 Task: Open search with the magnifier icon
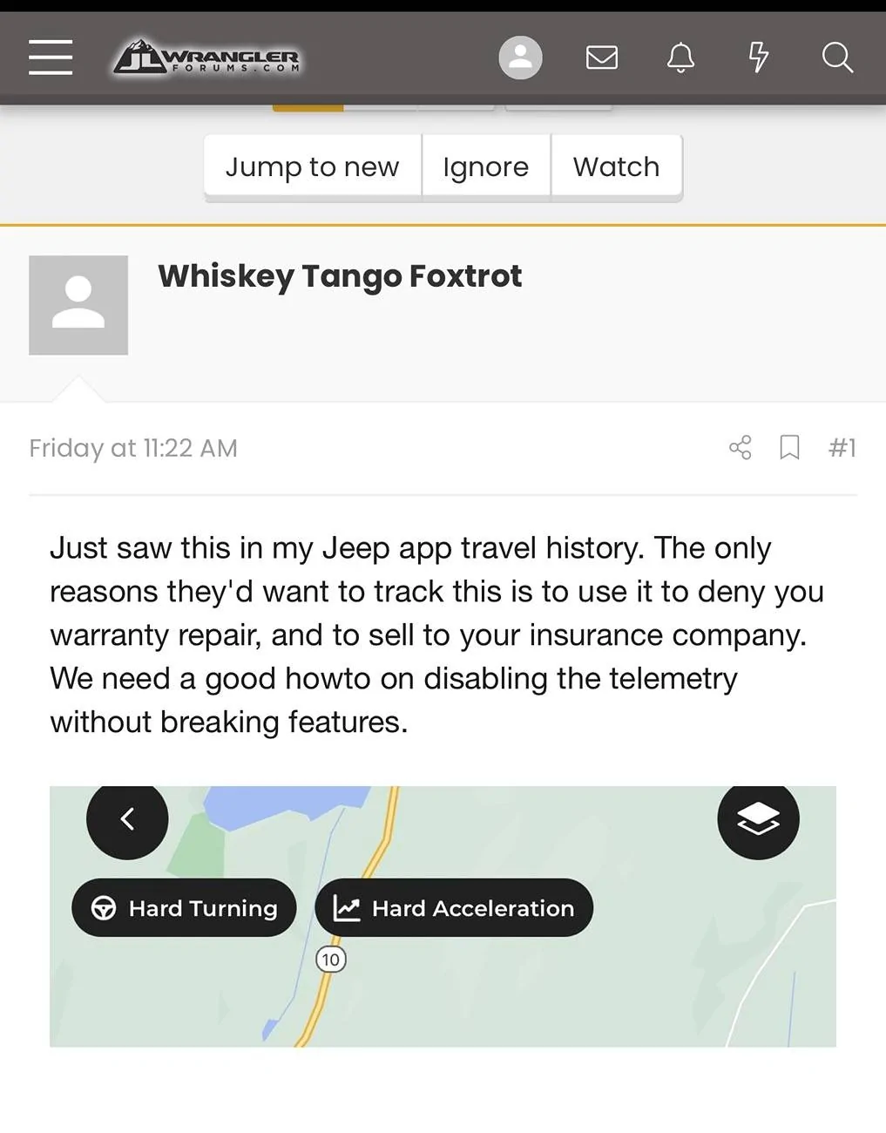coord(837,58)
